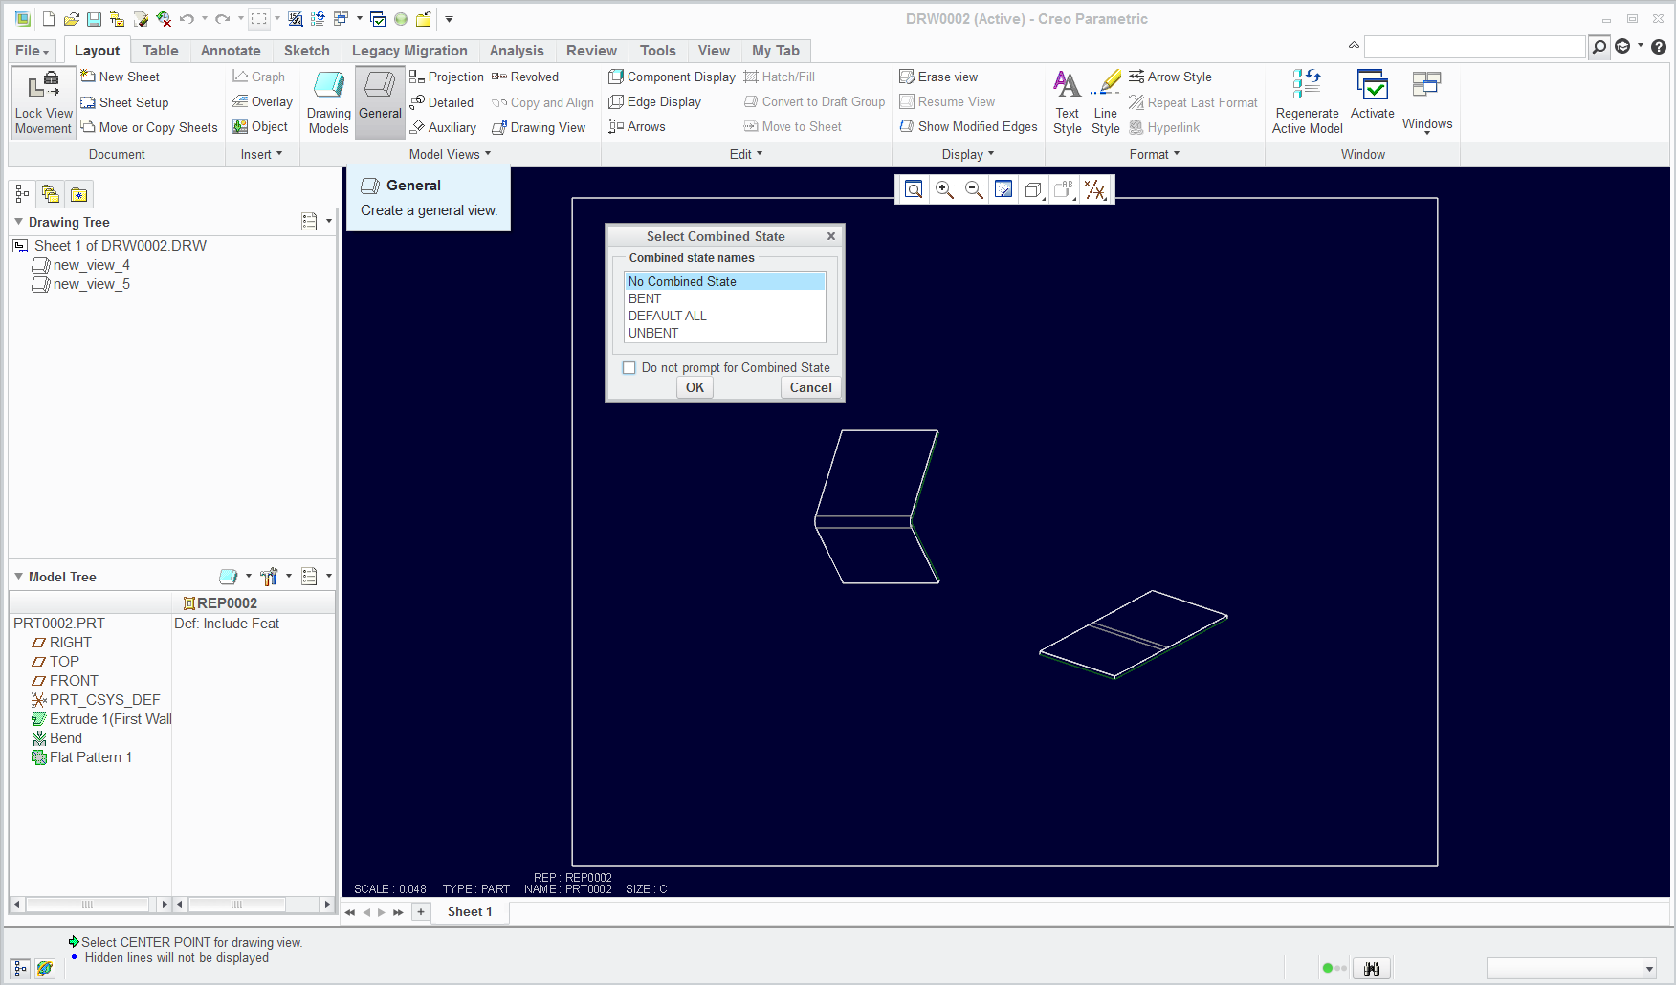Click the ribbon search input field

[x=1474, y=47]
